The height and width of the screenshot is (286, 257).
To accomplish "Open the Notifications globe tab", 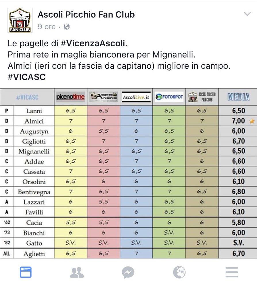I will [179, 272].
